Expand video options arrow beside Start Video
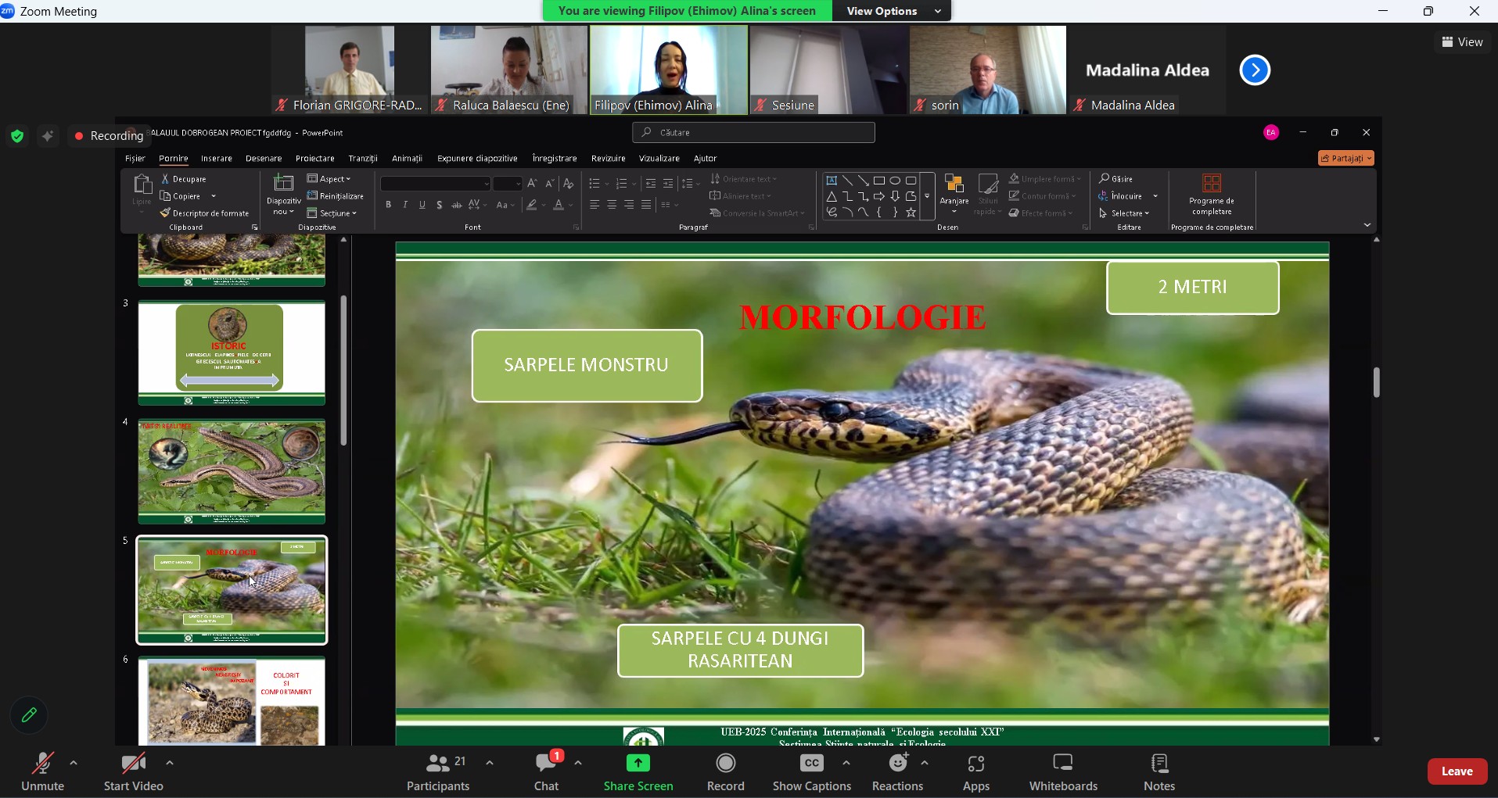 [x=170, y=764]
